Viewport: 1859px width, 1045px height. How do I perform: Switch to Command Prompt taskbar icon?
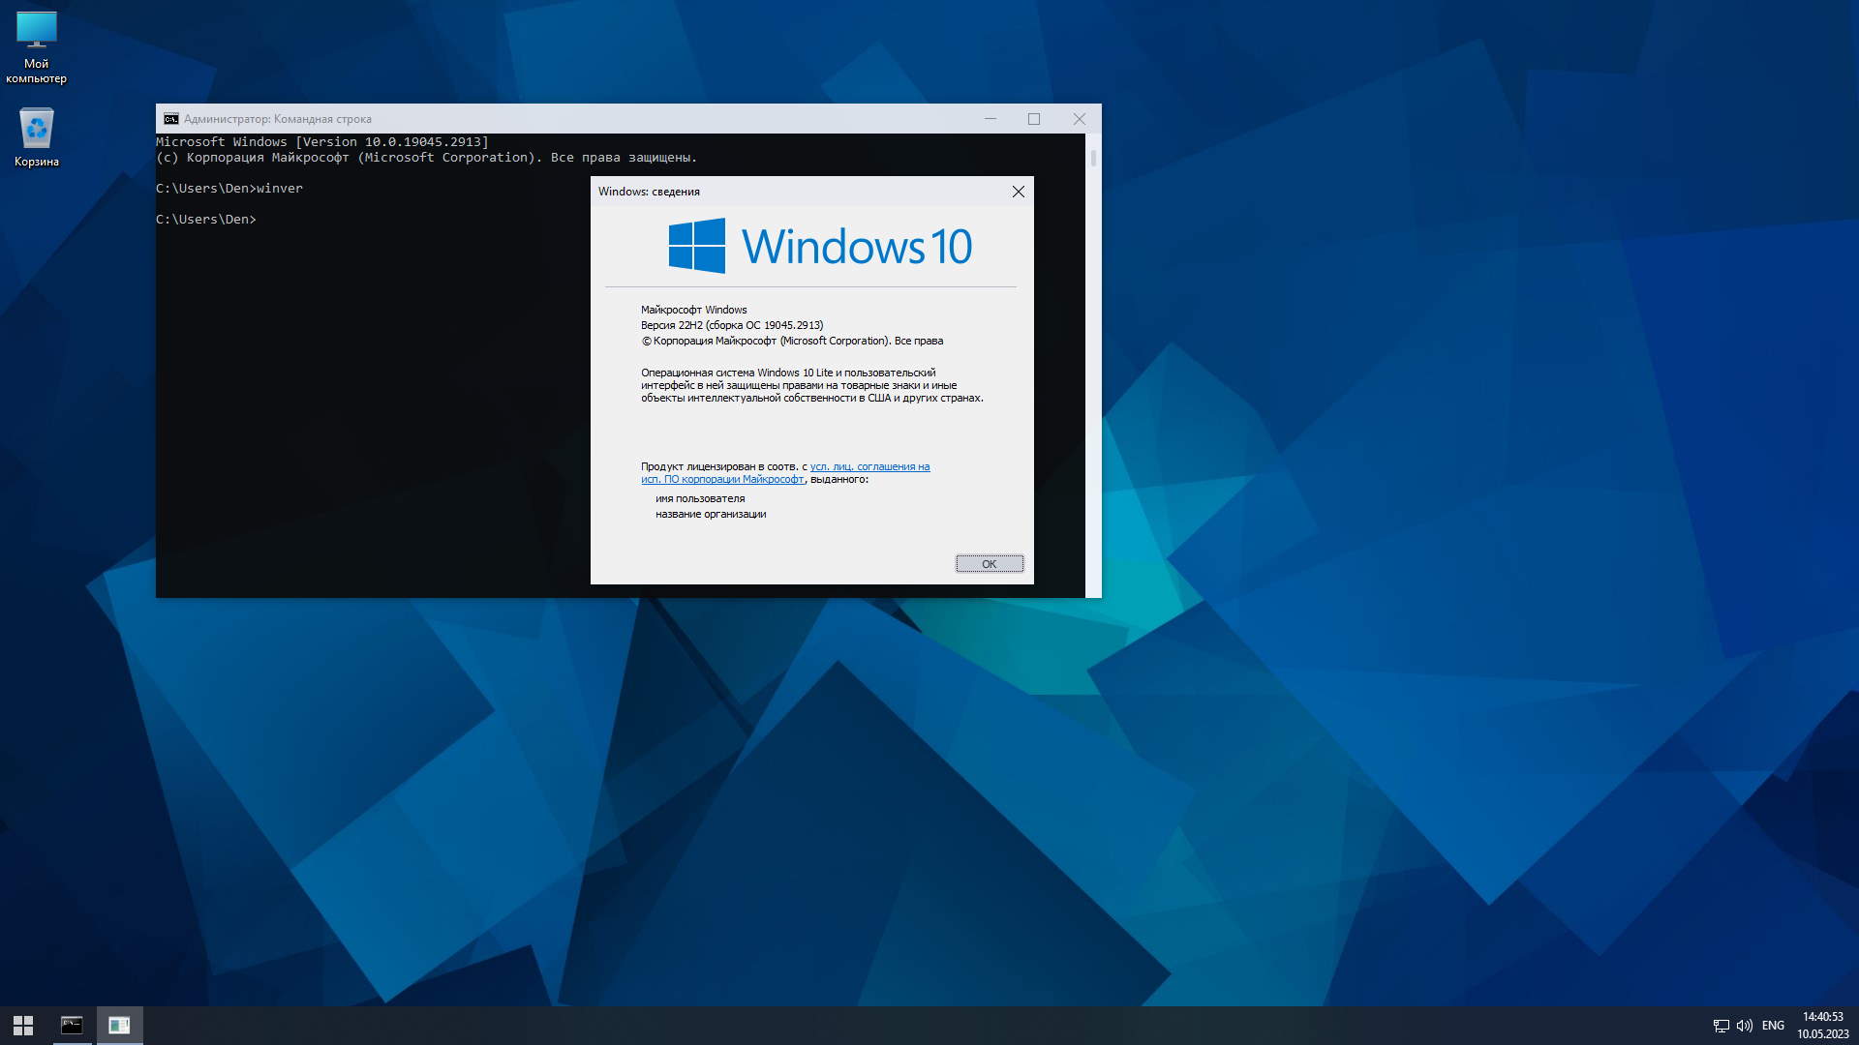[x=72, y=1025]
